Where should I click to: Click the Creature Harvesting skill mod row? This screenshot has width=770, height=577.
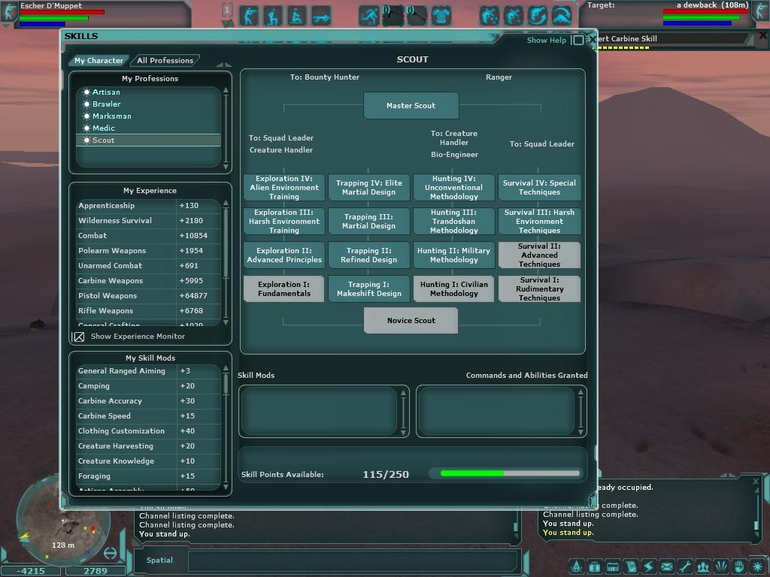149,446
